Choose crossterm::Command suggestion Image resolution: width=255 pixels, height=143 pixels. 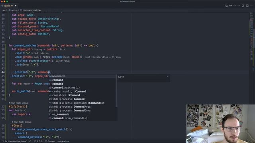click(x=82, y=95)
